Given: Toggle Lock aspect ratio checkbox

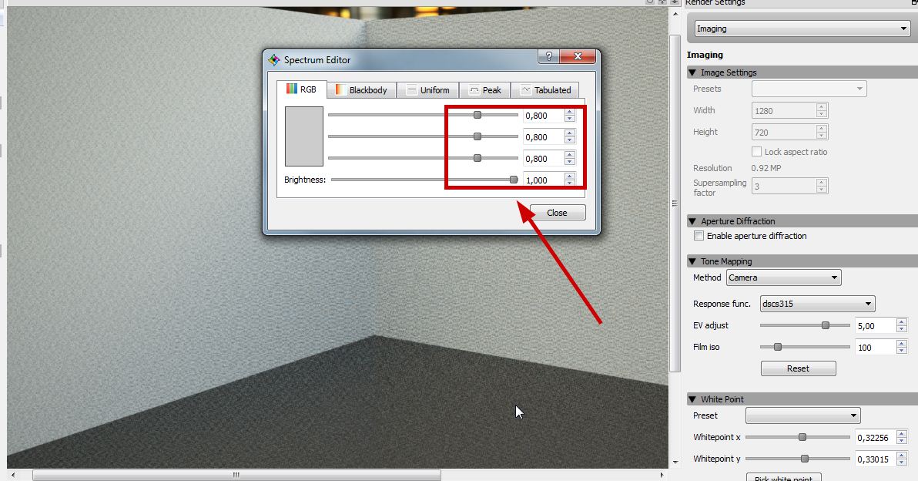Looking at the screenshot, I should [756, 152].
